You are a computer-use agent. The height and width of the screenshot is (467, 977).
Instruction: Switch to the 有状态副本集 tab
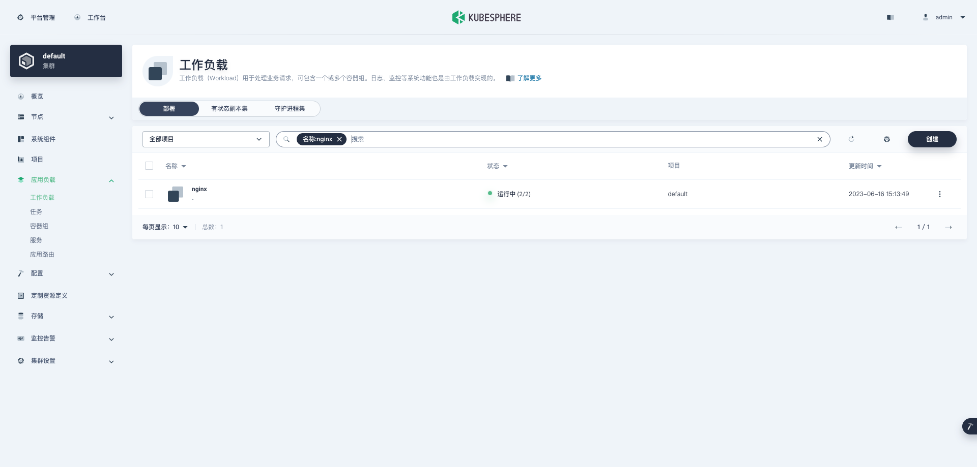tap(229, 109)
